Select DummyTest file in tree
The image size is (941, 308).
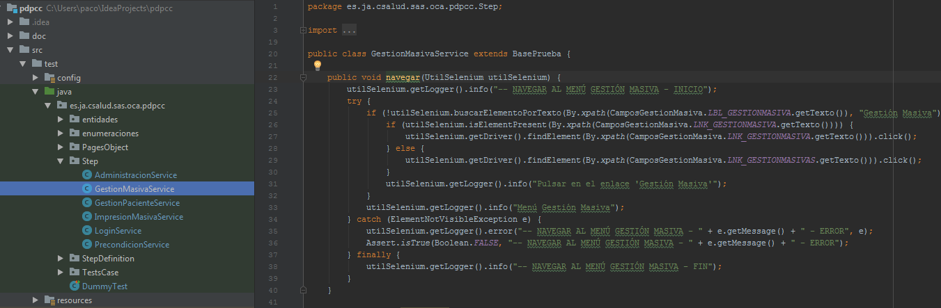pyautogui.click(x=104, y=286)
